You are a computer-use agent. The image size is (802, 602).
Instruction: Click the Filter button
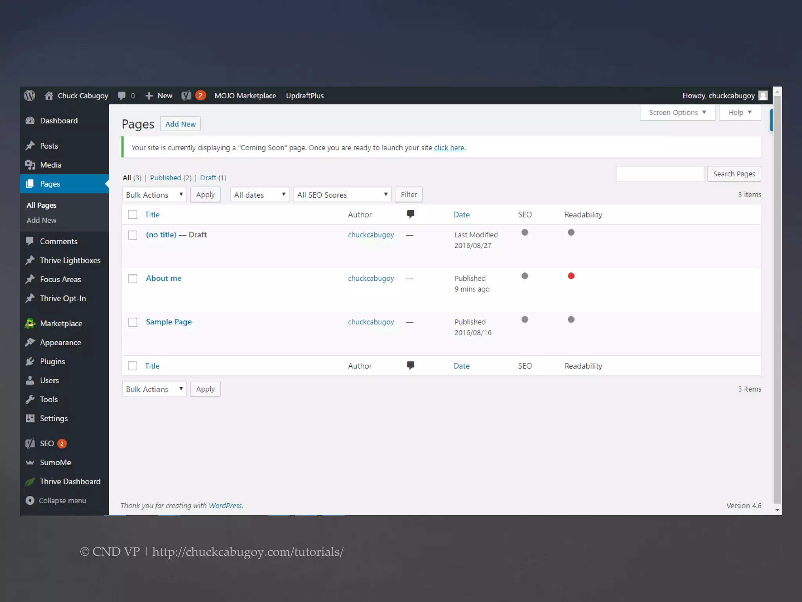click(408, 195)
